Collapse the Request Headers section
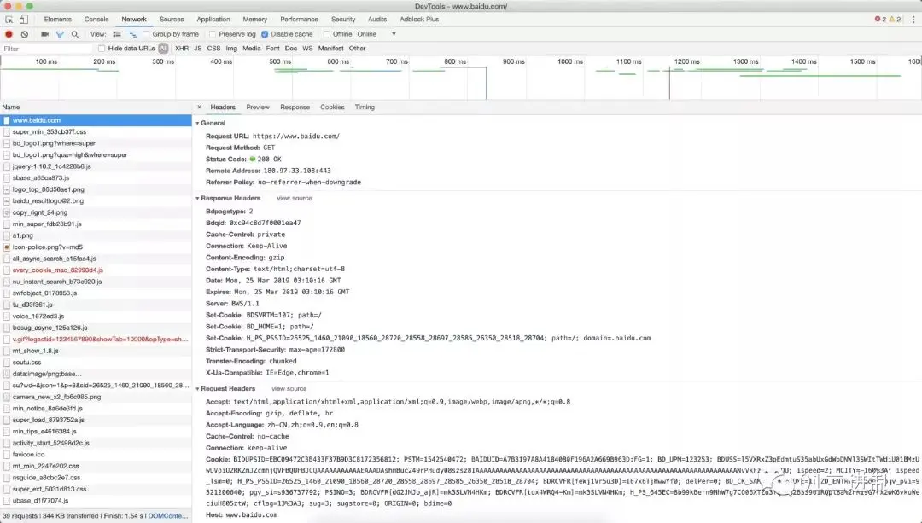 pyautogui.click(x=197, y=389)
